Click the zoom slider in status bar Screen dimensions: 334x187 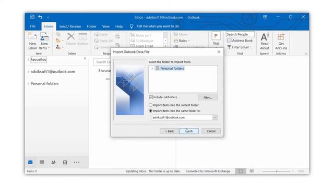click(276, 171)
